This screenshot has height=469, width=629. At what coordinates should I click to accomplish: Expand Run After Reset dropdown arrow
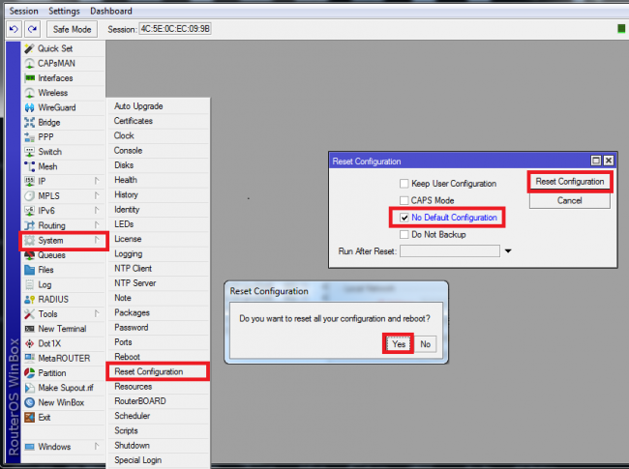[508, 251]
